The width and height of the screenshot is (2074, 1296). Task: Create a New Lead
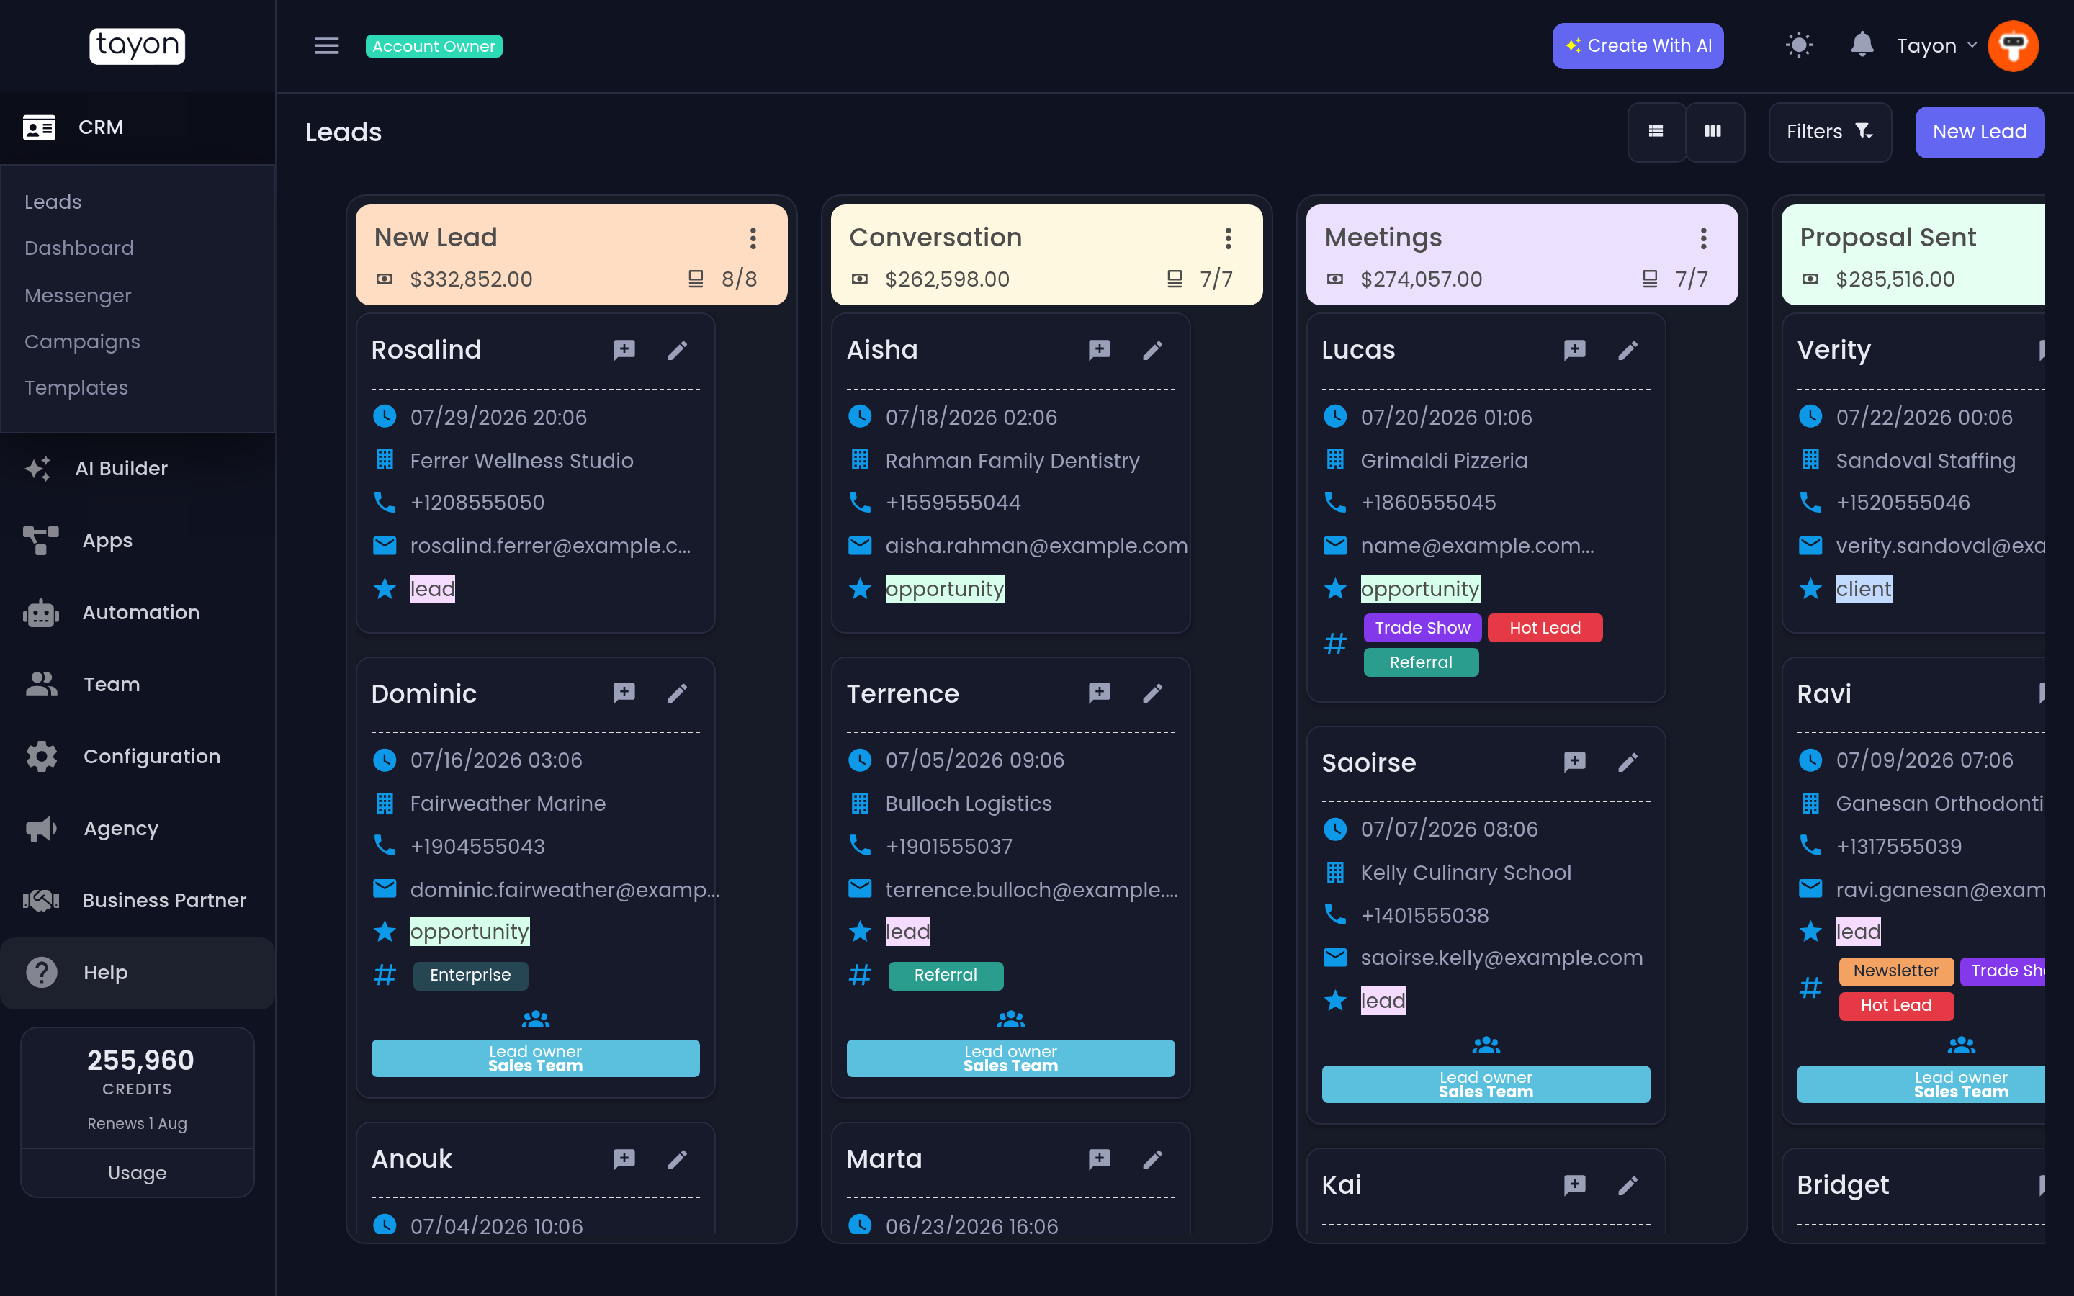(x=1980, y=132)
